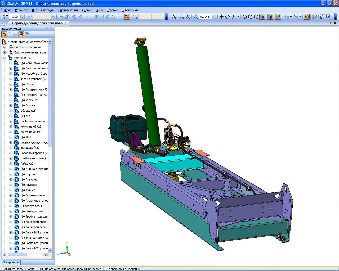Expand the Системы координат tree node

coord(5,47)
